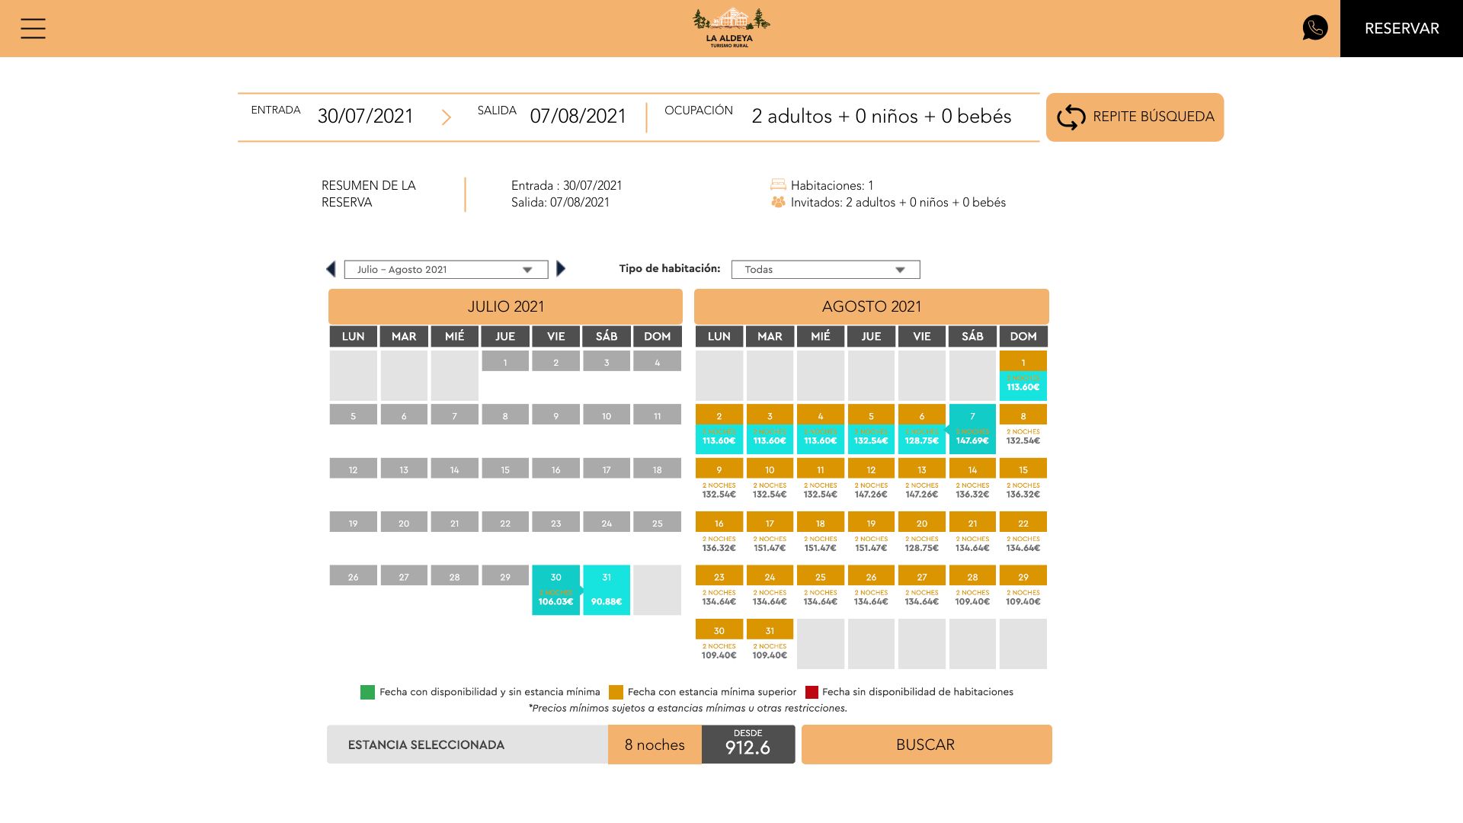
Task: Go to previous month with left arrow
Action: [x=331, y=269]
